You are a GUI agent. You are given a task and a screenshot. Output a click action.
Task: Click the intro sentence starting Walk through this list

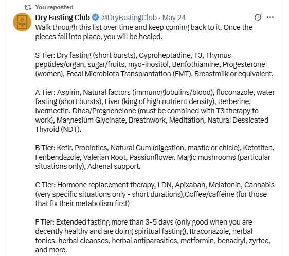[144, 32]
